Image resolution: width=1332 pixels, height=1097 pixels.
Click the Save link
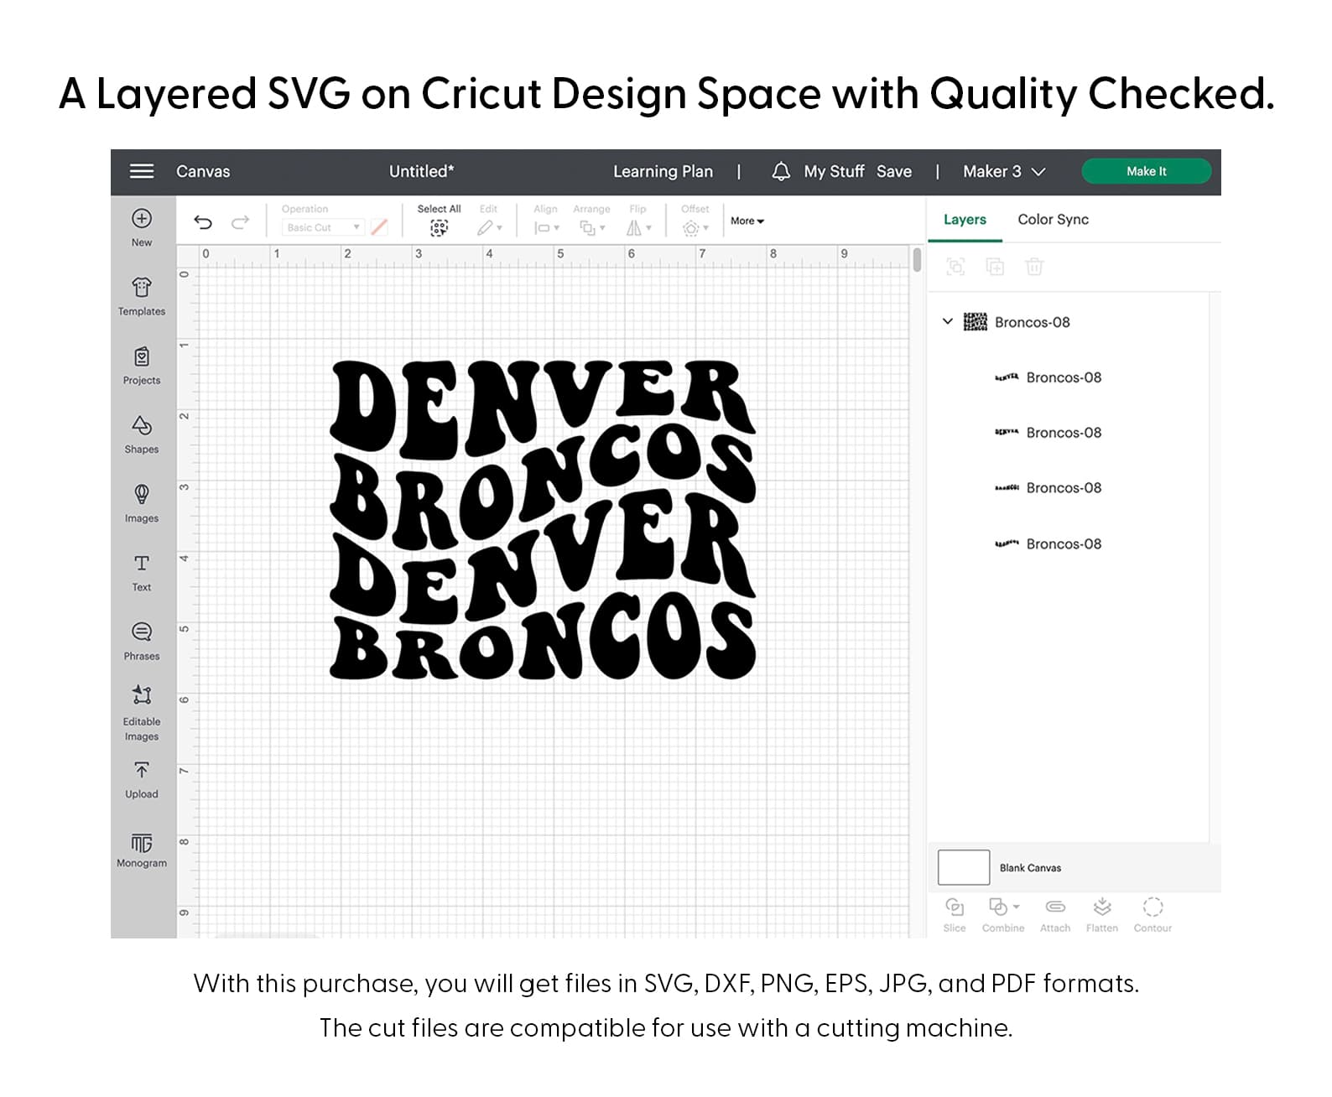coord(893,172)
